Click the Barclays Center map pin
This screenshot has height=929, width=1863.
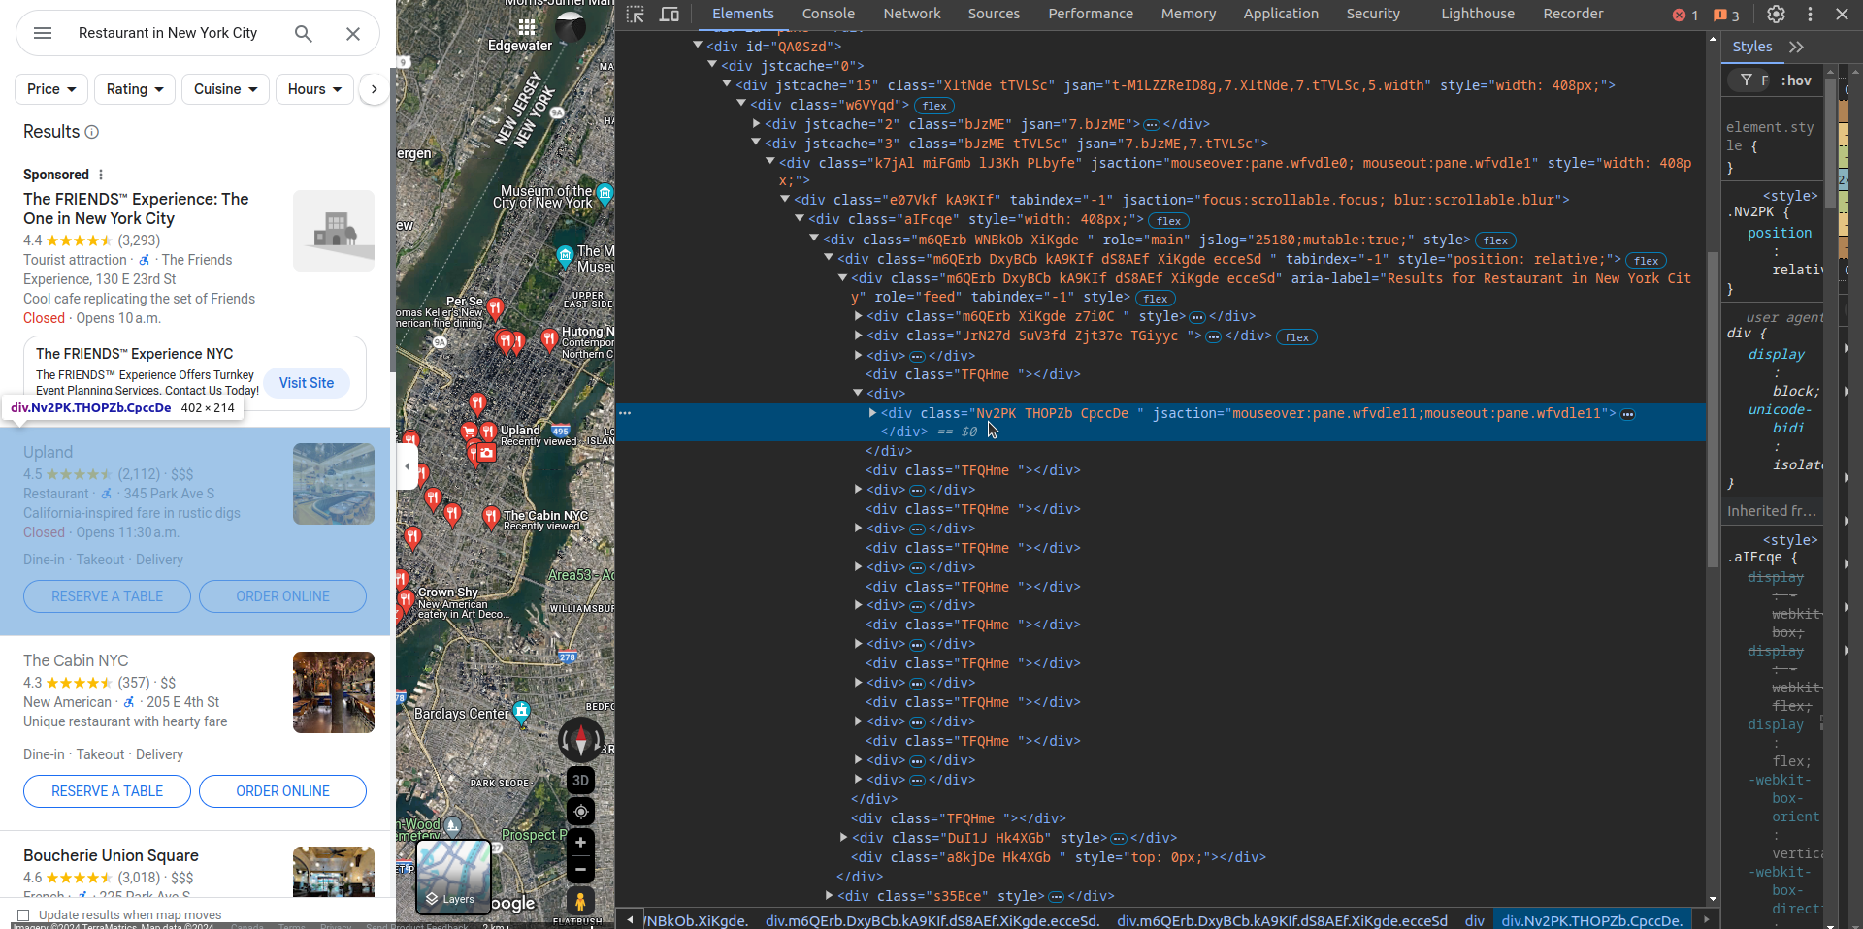coord(522,713)
